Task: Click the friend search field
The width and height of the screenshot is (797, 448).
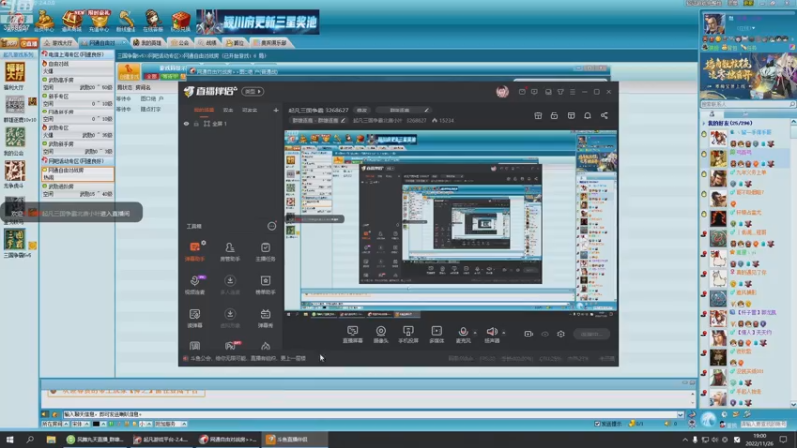Action: pos(748,104)
